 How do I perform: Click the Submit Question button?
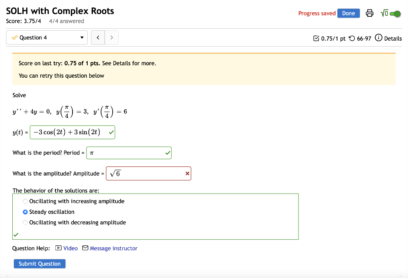(x=39, y=264)
